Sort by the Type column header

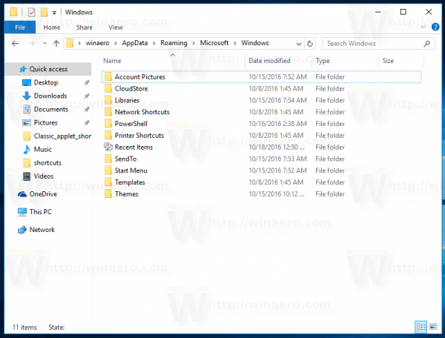(323, 61)
